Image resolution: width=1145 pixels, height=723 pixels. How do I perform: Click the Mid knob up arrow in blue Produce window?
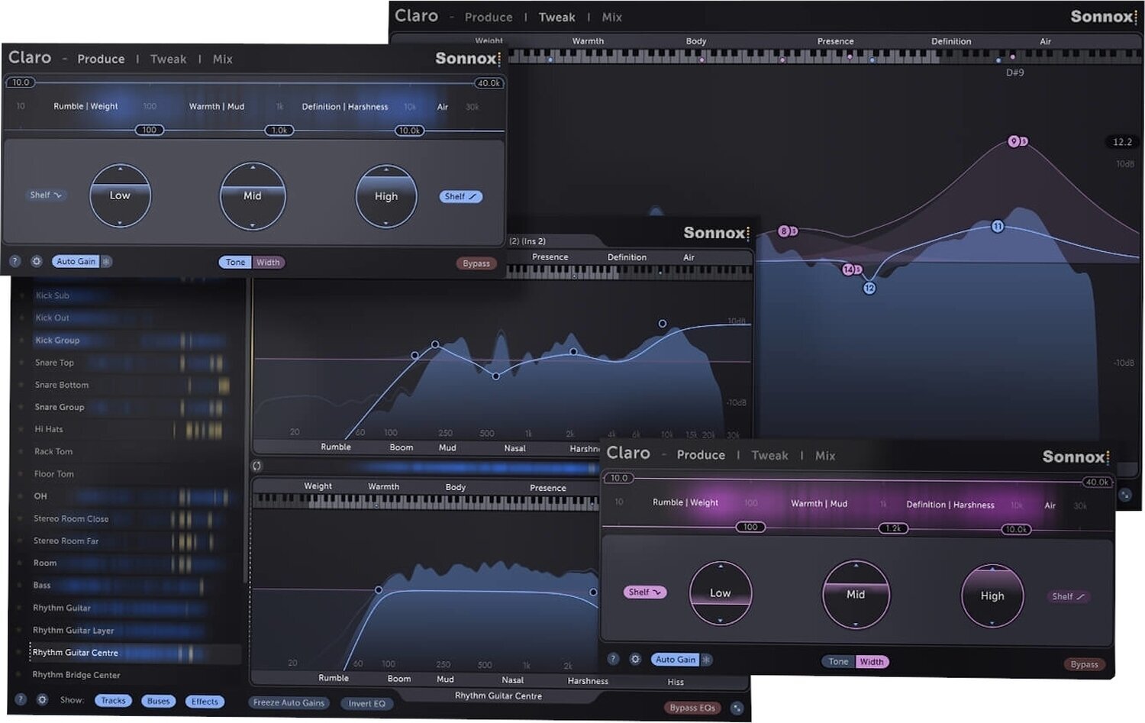tap(253, 166)
